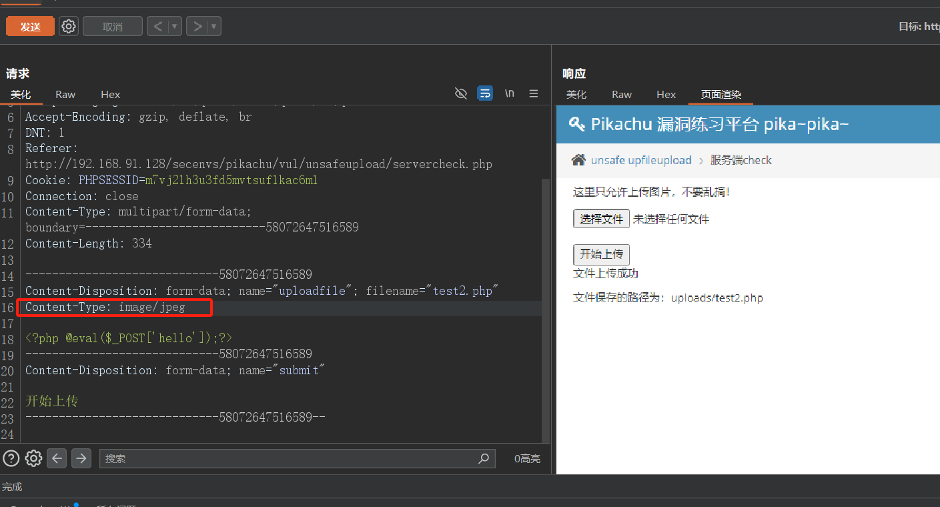Click the 响应 panel heading

(574, 73)
